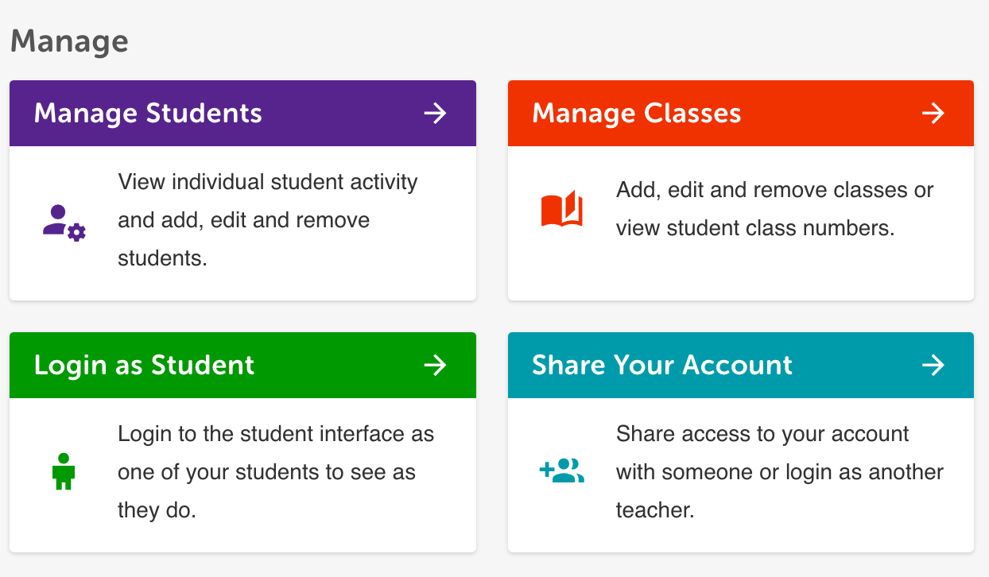Click the purple student-with-gear icon
The width and height of the screenshot is (989, 577).
click(63, 220)
